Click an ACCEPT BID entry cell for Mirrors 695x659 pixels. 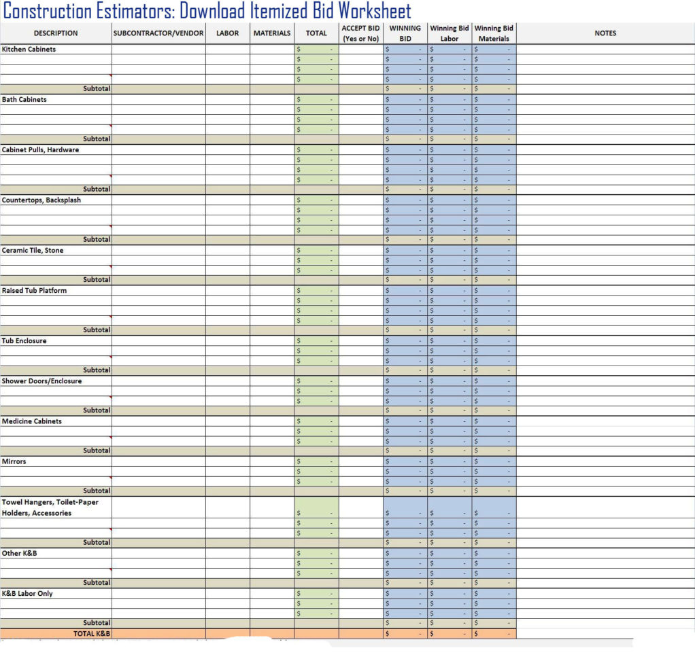click(360, 462)
